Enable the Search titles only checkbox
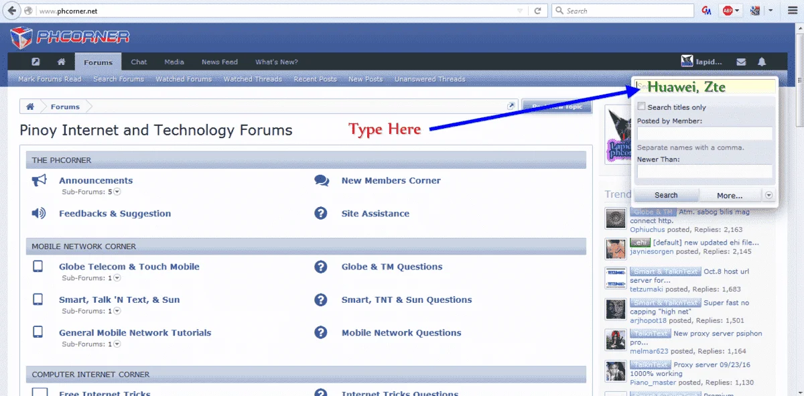The image size is (804, 396). (x=641, y=107)
